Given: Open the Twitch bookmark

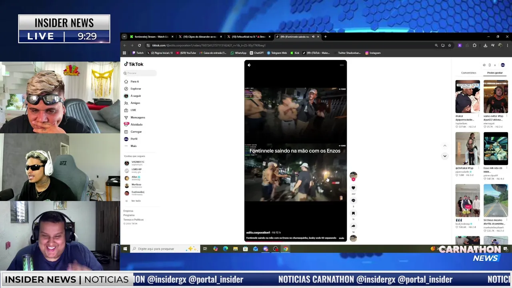Looking at the screenshot, I should (138, 53).
